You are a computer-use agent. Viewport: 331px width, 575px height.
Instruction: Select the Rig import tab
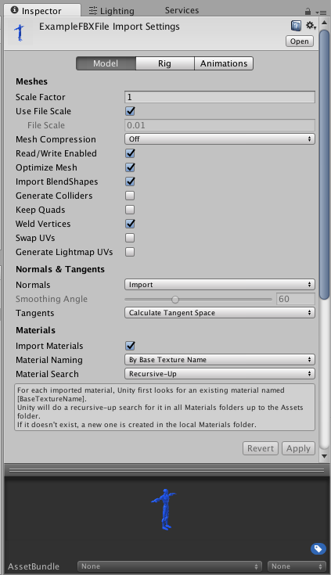point(165,63)
